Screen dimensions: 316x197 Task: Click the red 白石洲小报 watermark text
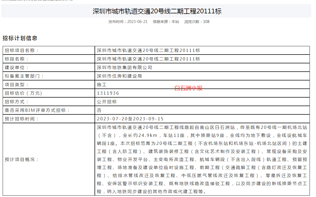click(188, 88)
